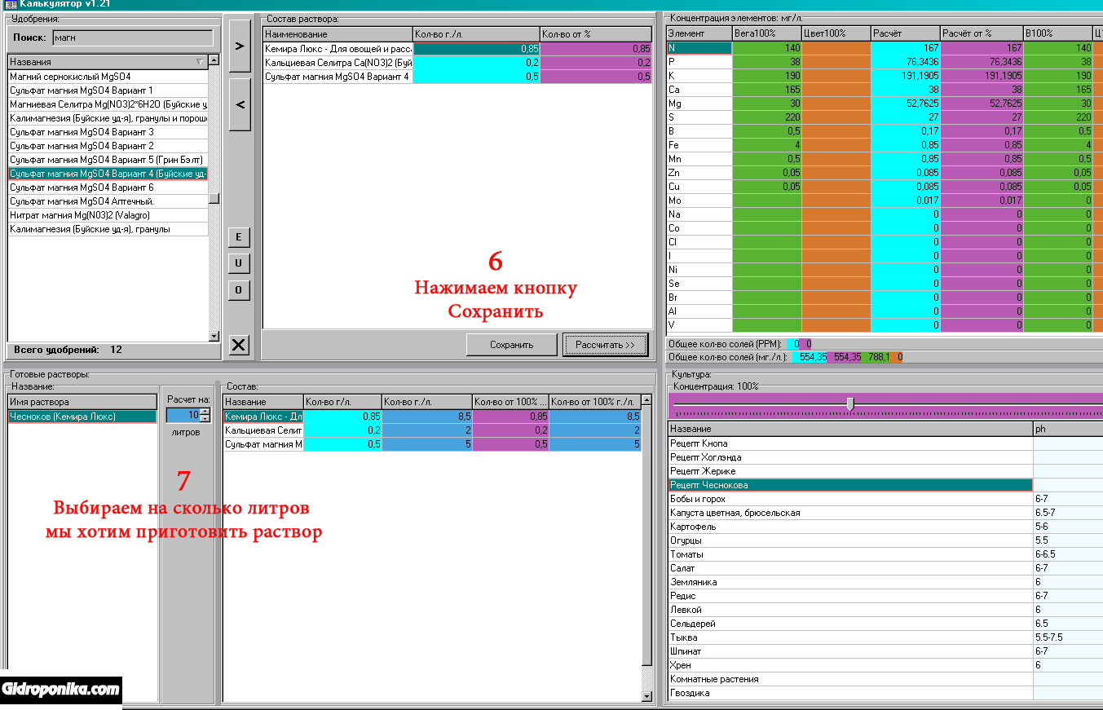The height and width of the screenshot is (710, 1103).
Task: Select Сульфат магния MgSO4 Вариант 2
Action: coord(108,146)
